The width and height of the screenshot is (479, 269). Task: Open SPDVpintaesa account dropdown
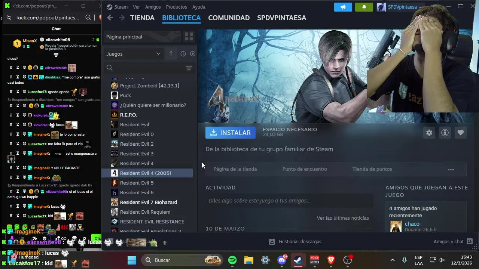click(x=405, y=7)
